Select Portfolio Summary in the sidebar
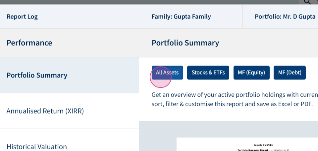This screenshot has height=151, width=318. tap(69, 75)
